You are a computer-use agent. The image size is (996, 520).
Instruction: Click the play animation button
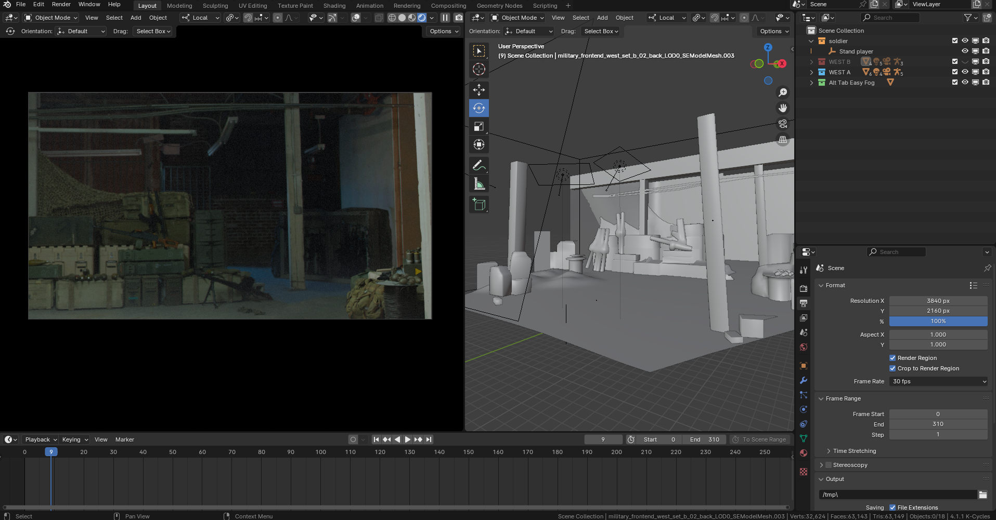pos(407,439)
